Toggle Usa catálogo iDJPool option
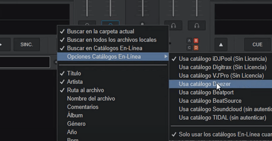272x141 pixels. 220,59
